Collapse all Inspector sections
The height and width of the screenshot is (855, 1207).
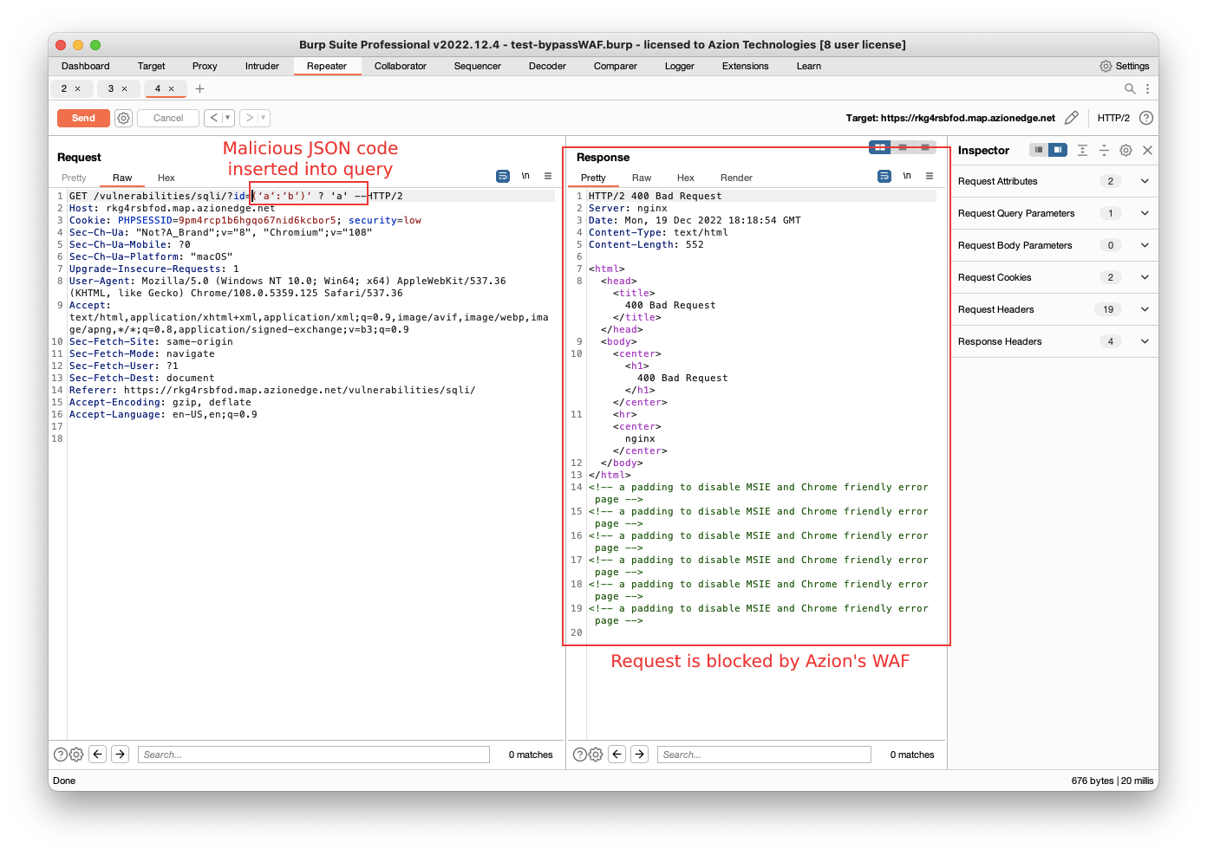pos(1104,150)
